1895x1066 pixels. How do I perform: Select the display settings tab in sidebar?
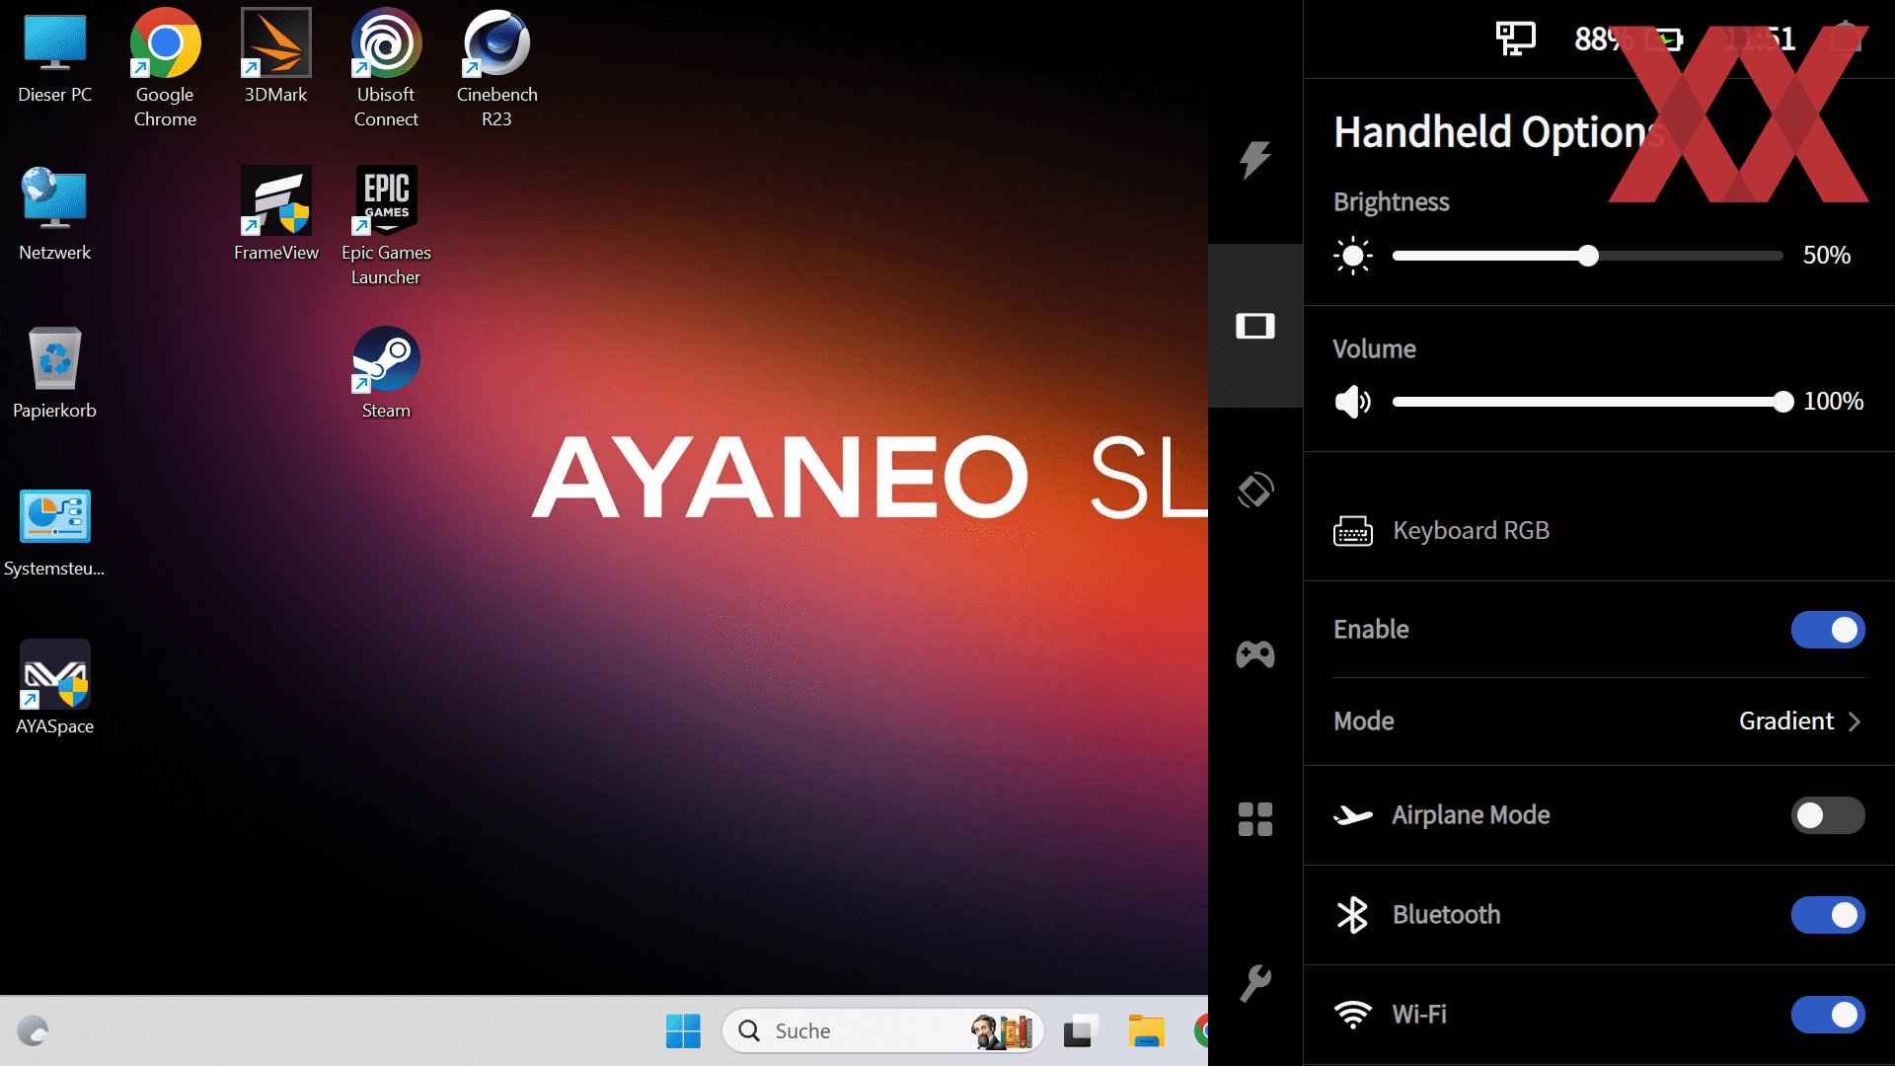tap(1255, 326)
